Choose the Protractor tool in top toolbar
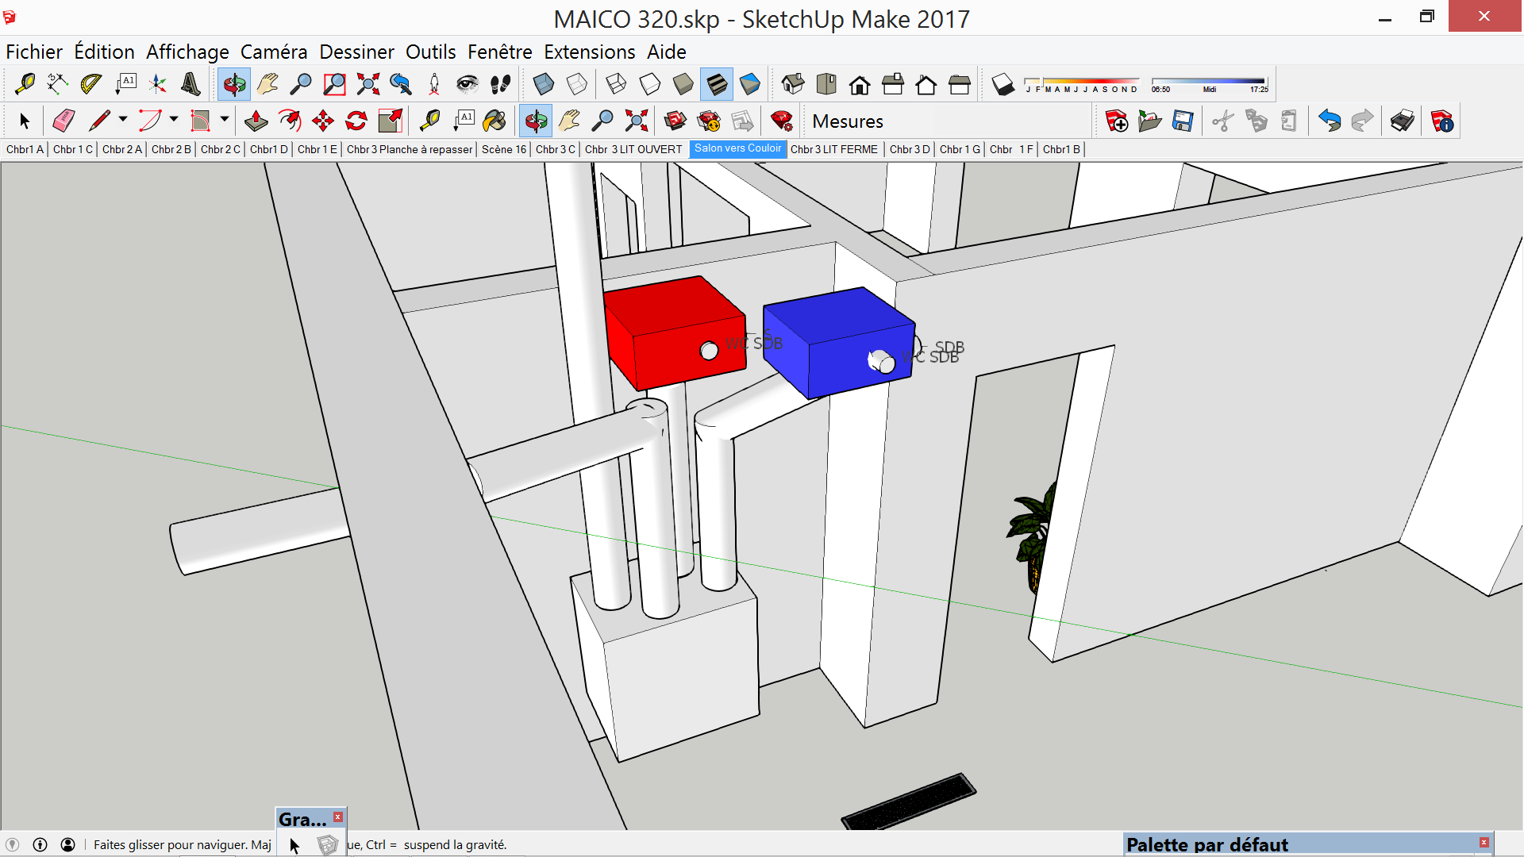 [90, 83]
